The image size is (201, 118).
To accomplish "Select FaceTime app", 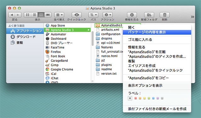I will [x=67, y=47].
